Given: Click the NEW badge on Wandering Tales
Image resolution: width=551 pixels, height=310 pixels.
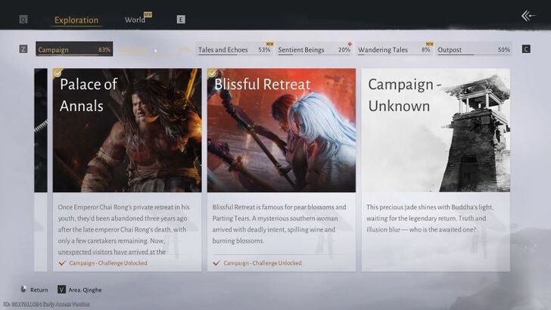Looking at the screenshot, I should click(429, 45).
